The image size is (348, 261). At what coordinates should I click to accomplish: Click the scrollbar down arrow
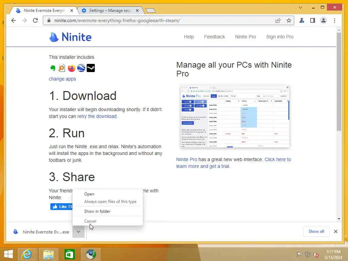tap(339, 219)
